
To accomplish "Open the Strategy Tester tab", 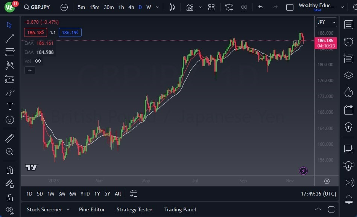I will point(134,209).
